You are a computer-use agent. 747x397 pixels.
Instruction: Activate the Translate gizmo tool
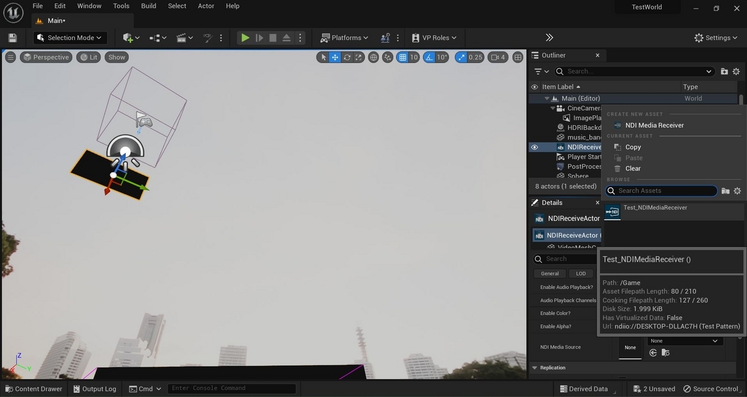tap(335, 57)
